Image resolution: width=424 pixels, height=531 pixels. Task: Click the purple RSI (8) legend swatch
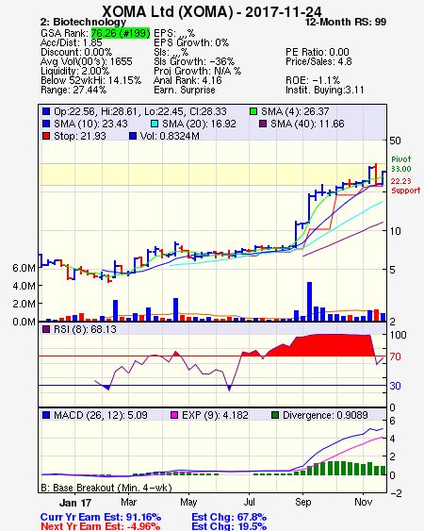tap(46, 329)
